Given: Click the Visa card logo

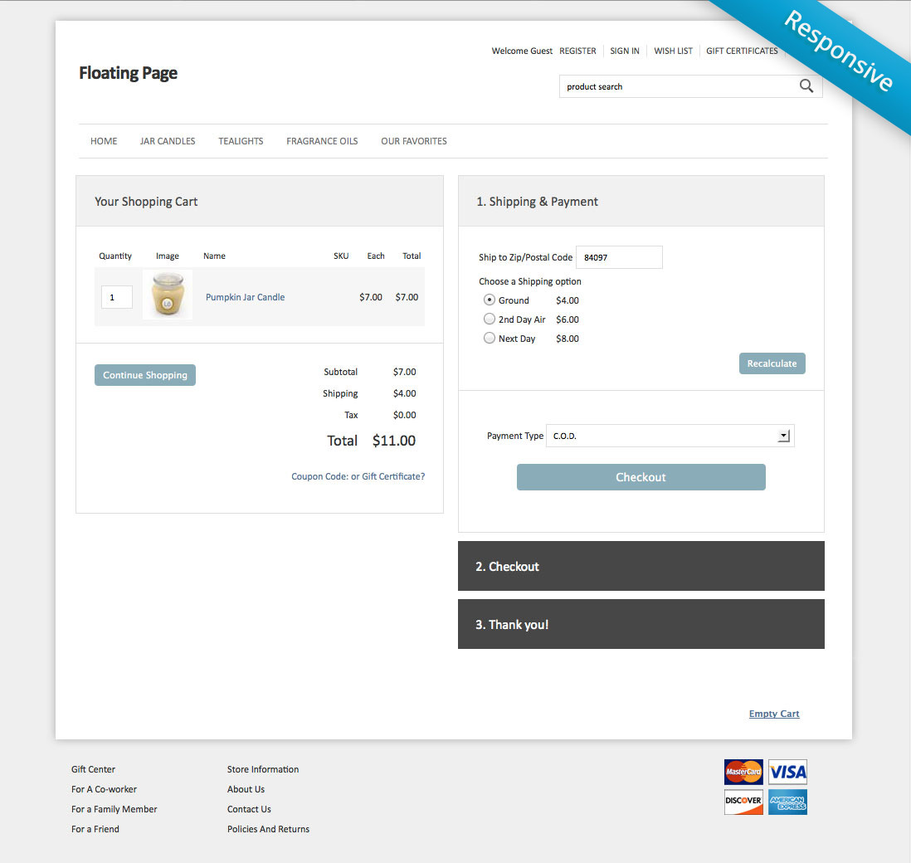Looking at the screenshot, I should [x=787, y=772].
